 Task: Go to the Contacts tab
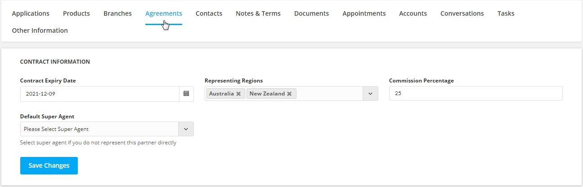pos(209,13)
